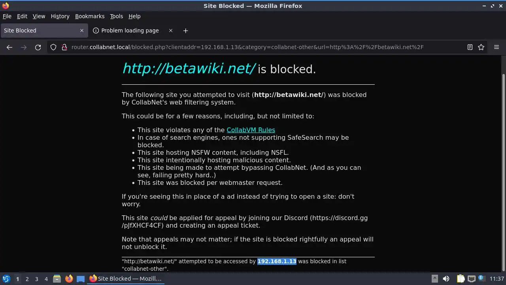This screenshot has height=285, width=506.
Task: Select Site Blocked Mozilla taskbar window button
Action: click(x=126, y=279)
